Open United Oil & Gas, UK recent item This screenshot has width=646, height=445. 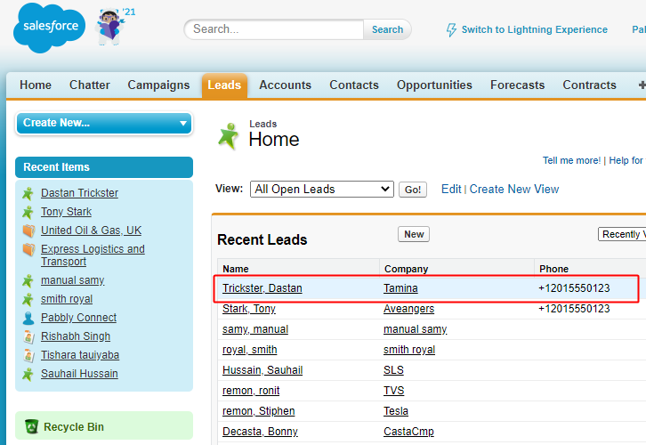(91, 231)
